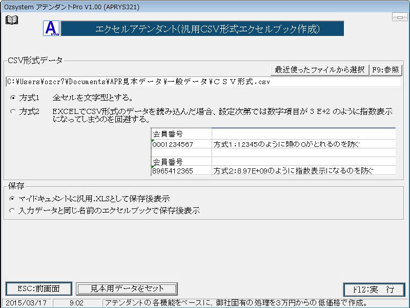Viewport: 410px width, 308px height.
Task: Click sample cell 0001234567
Action: 181,144
